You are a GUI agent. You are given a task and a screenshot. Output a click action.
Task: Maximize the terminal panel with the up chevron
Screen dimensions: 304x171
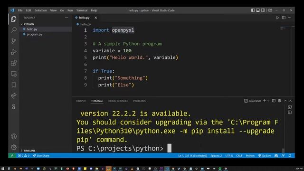(x=285, y=101)
